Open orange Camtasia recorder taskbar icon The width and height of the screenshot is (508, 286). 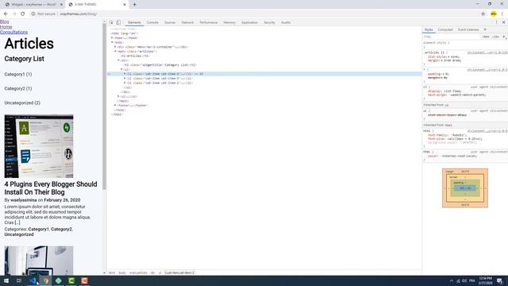84,280
